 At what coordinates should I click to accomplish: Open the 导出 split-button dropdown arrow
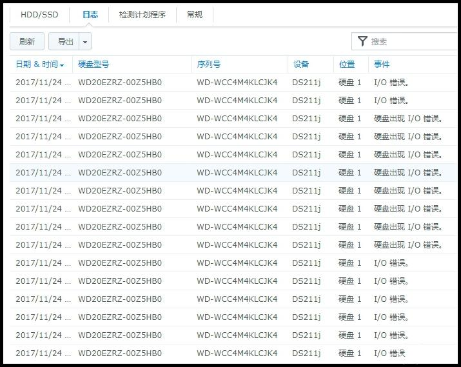[x=85, y=41]
